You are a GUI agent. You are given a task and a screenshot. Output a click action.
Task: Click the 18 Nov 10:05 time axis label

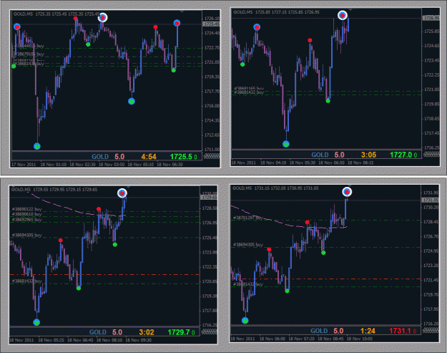[x=360, y=339]
